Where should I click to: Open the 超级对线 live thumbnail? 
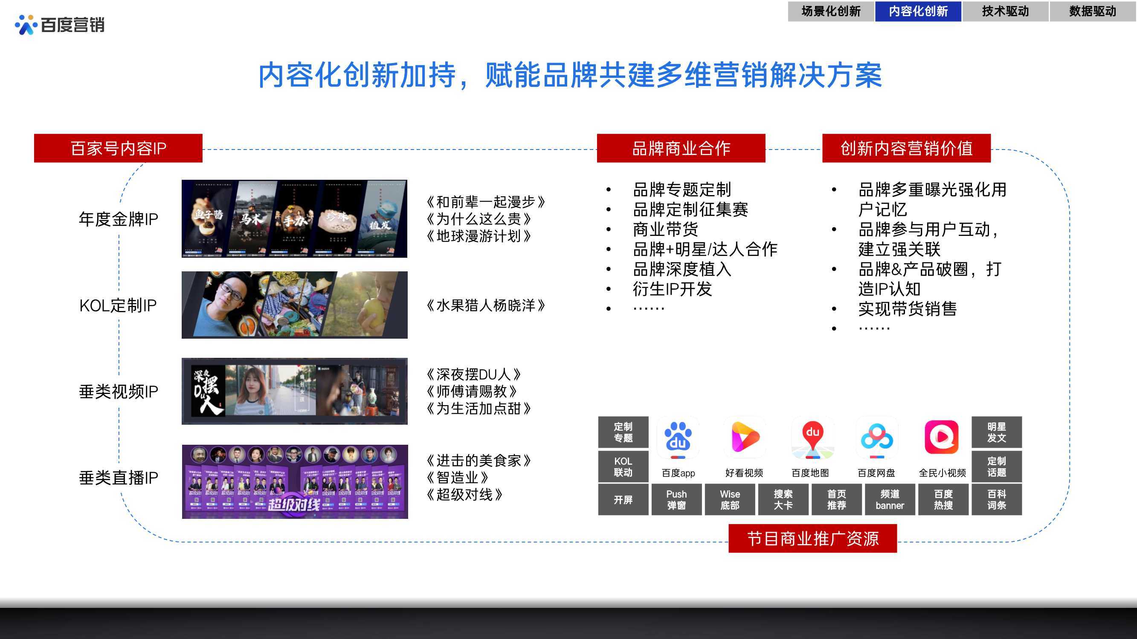[x=295, y=481]
